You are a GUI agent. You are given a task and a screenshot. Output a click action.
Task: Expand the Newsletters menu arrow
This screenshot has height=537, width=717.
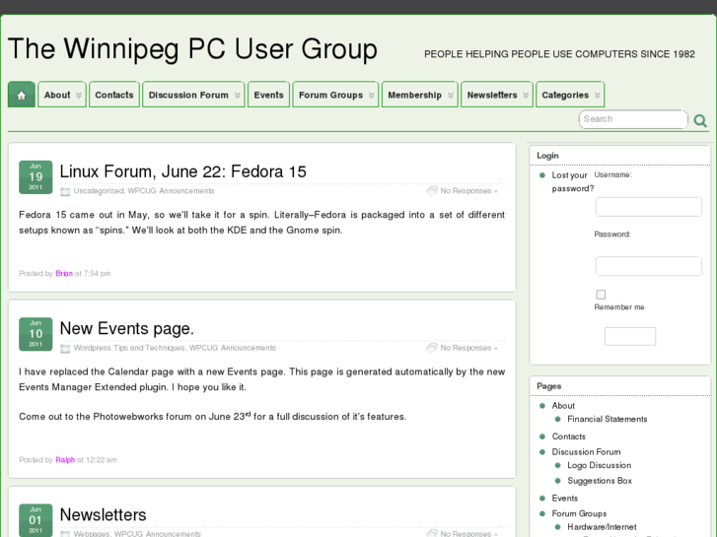click(x=526, y=95)
